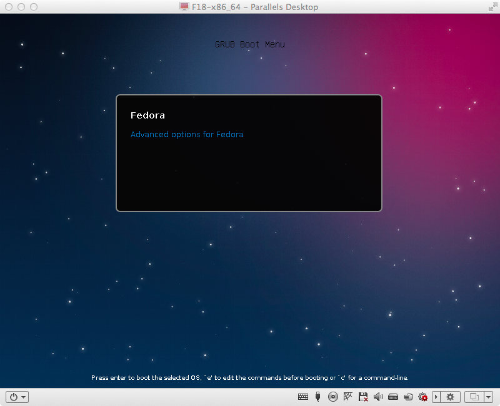500x406 pixels.
Task: Click the Parallels Desktop window title
Action: [255, 7]
